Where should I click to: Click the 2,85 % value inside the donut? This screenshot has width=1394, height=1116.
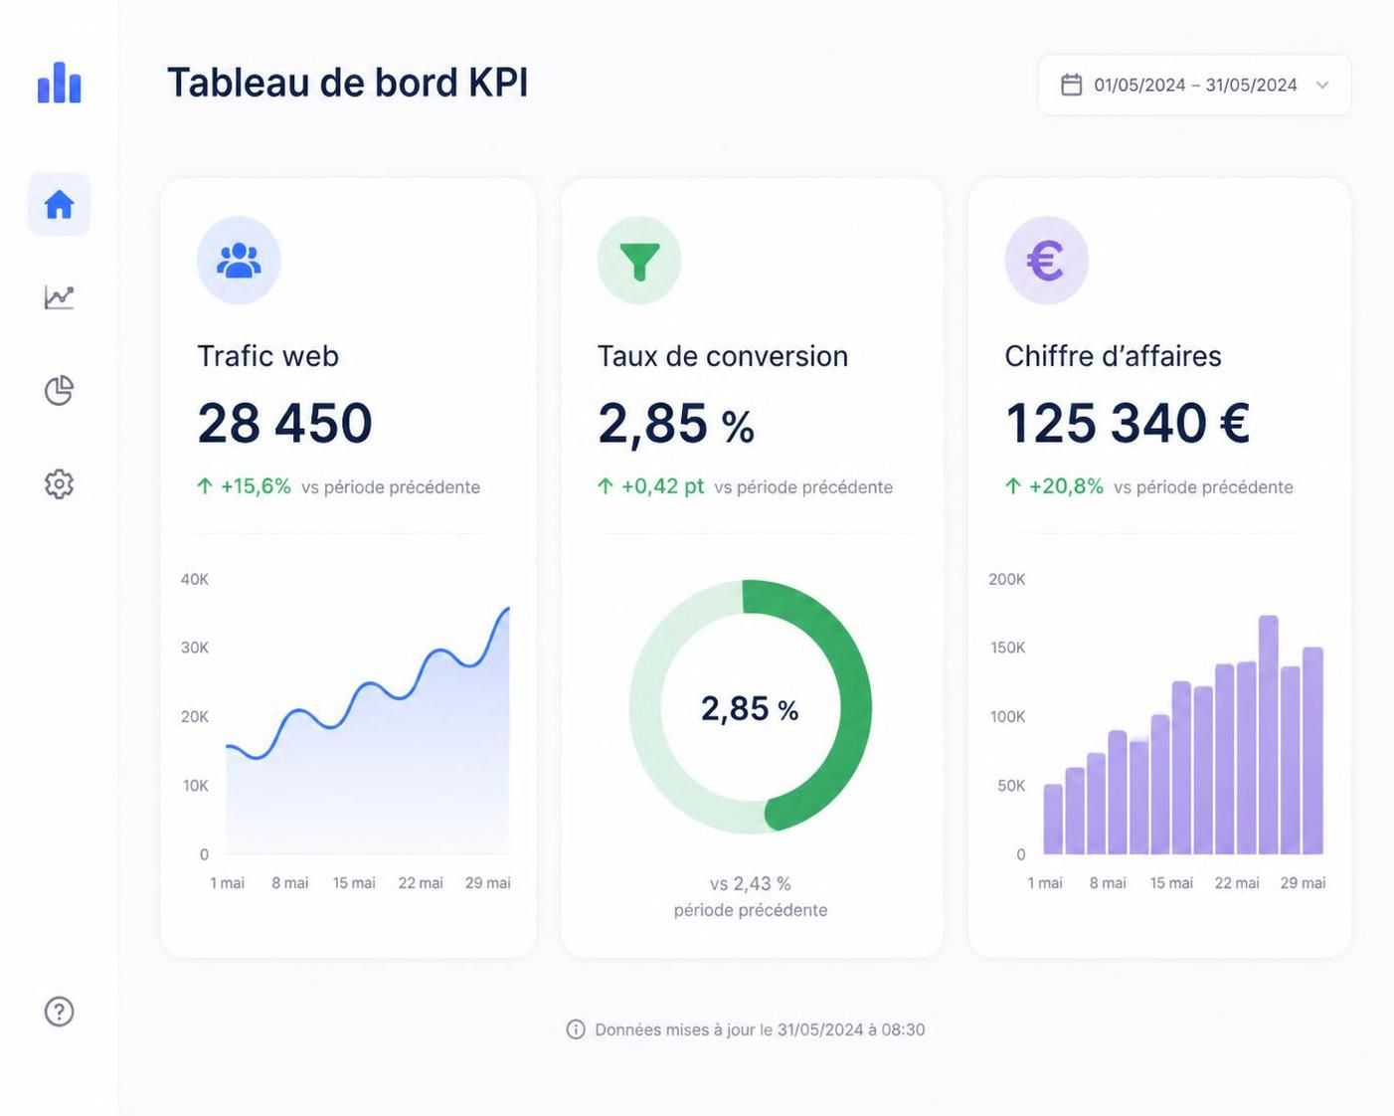[750, 708]
